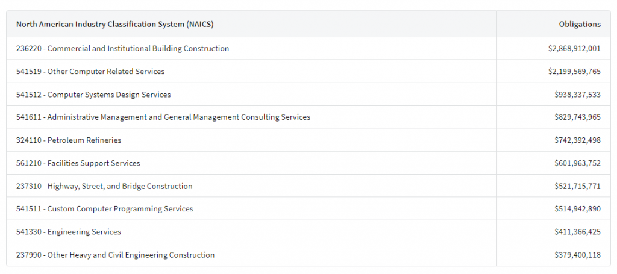Click the $742,392,498 obligations amount

point(577,140)
